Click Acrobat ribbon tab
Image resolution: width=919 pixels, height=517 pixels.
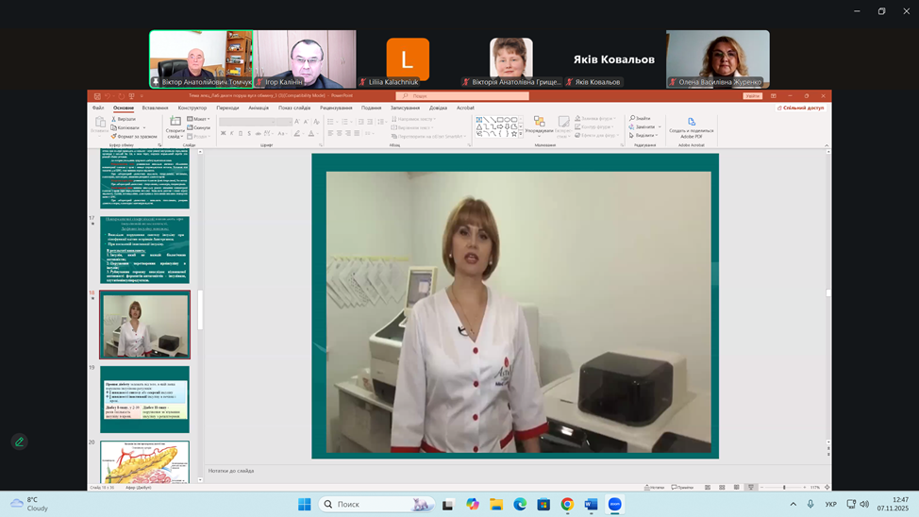pos(465,108)
